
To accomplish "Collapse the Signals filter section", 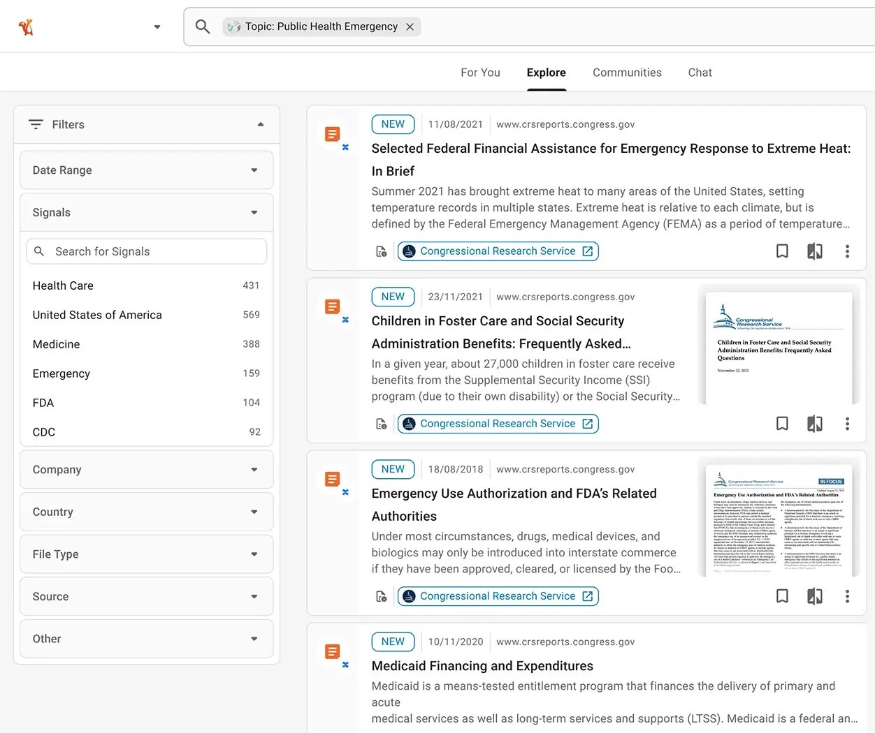I will [x=254, y=212].
